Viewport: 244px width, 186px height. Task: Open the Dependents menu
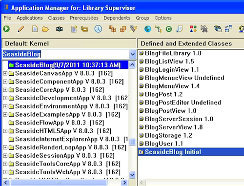(x=117, y=18)
